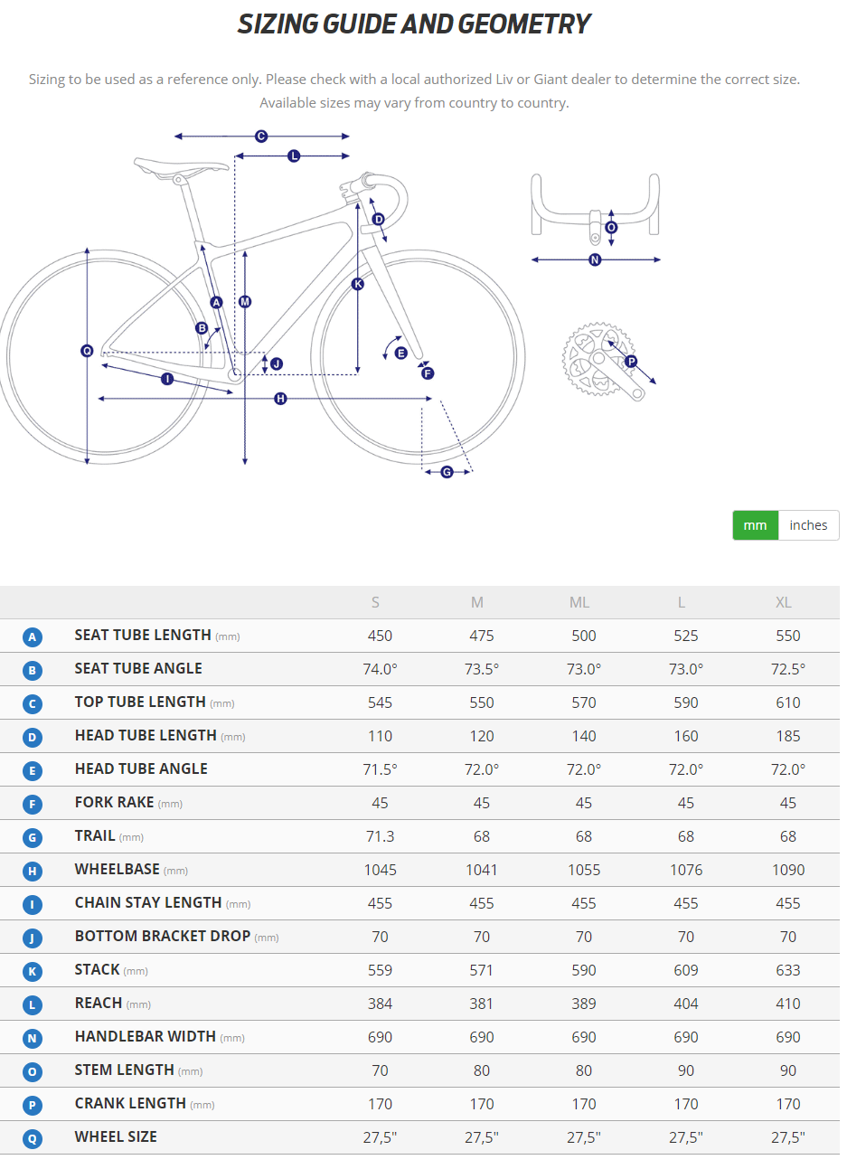Click the handlebar illustration

[595, 206]
